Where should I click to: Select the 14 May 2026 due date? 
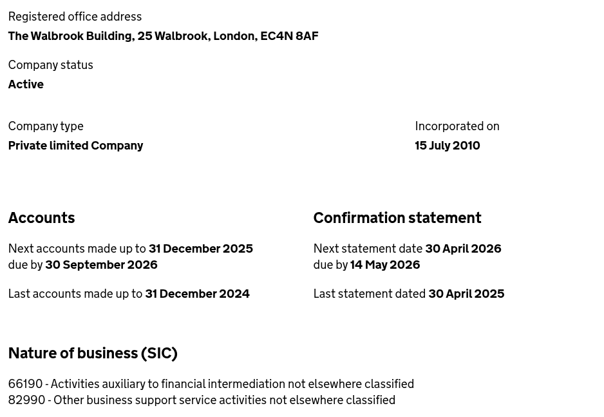(x=385, y=265)
